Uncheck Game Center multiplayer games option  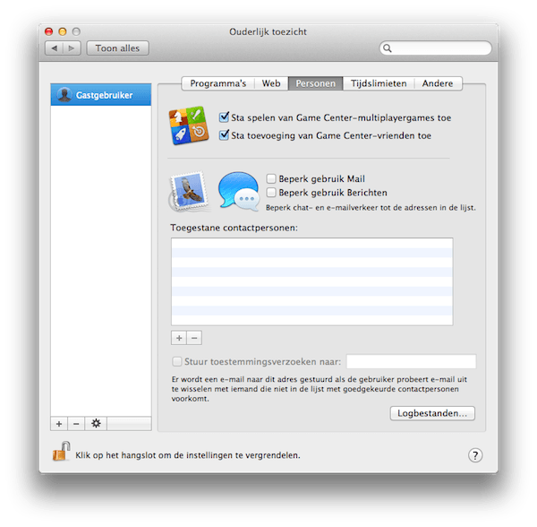(224, 117)
